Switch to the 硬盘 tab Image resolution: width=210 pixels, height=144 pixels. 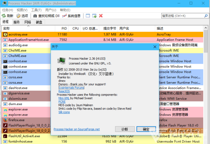click(x=39, y=22)
